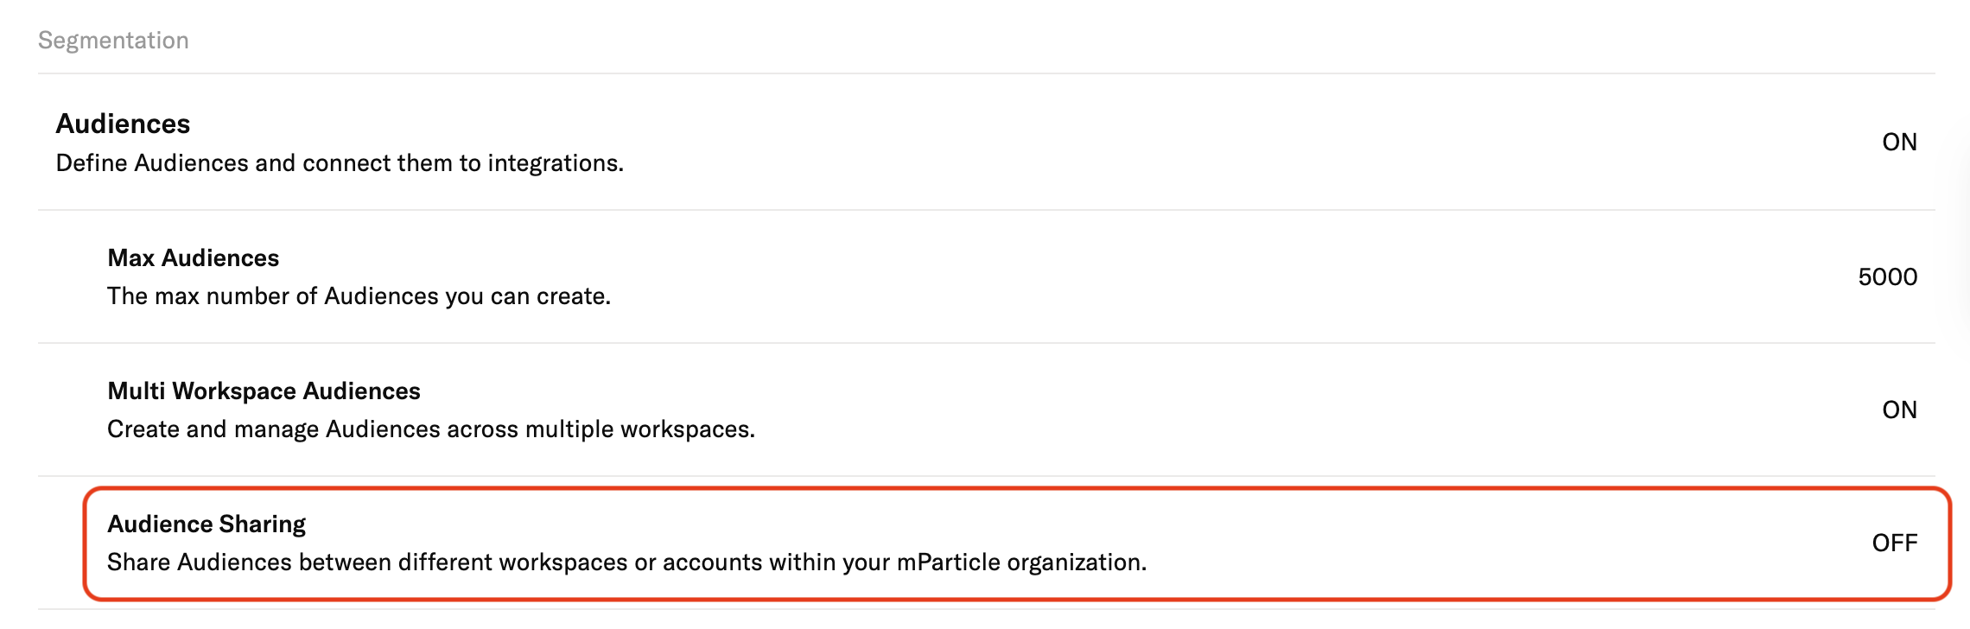Click the Max Audiences row
1970x629 pixels.
[986, 276]
